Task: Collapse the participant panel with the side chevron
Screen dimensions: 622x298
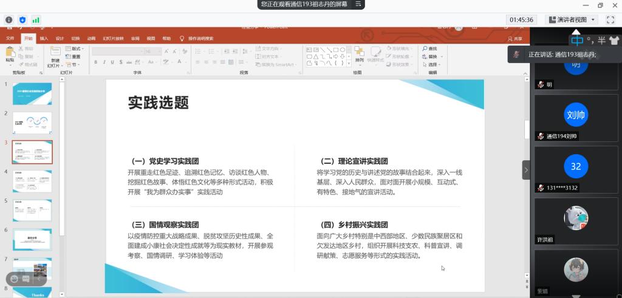Action: tap(526, 170)
